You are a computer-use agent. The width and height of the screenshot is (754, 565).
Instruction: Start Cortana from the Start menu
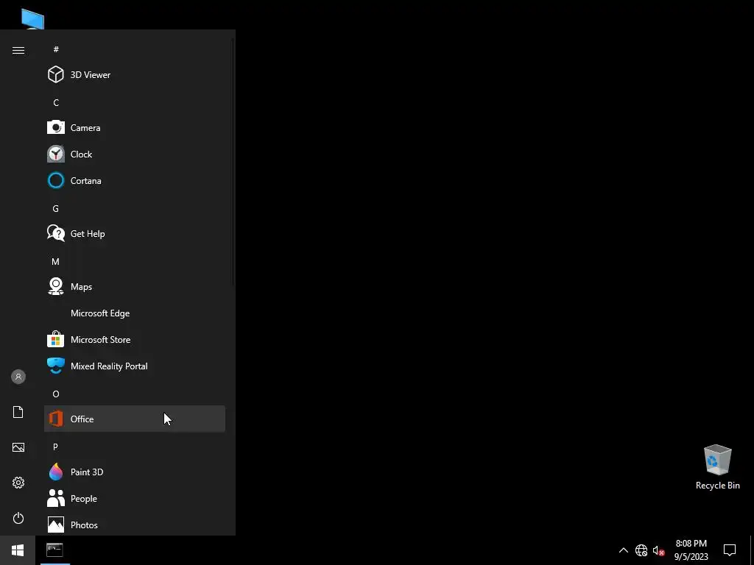(135, 181)
